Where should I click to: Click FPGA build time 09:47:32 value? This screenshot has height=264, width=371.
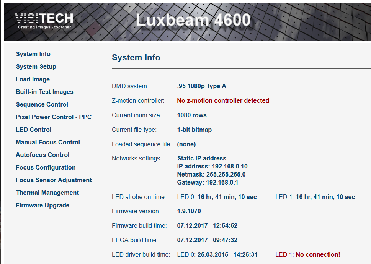pyautogui.click(x=225, y=240)
